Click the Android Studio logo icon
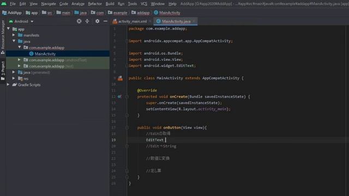Image resolution: width=349 pixels, height=196 pixels. (4, 4)
